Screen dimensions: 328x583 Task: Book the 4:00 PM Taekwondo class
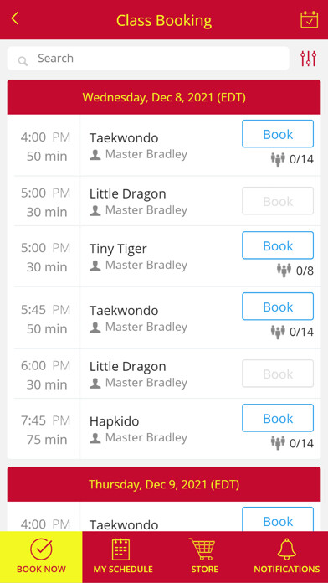[278, 134]
